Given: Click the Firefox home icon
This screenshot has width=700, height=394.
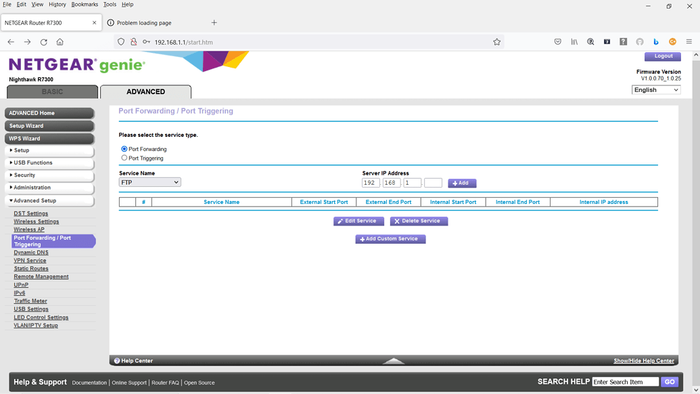Looking at the screenshot, I should [60, 41].
